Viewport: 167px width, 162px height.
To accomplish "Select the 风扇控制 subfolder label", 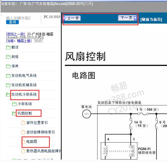I will (25, 113).
